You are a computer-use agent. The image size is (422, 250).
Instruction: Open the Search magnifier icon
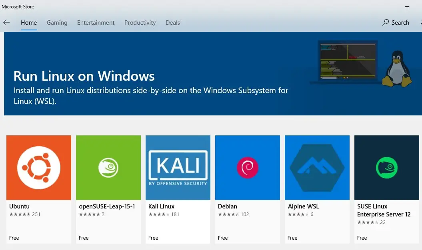pyautogui.click(x=385, y=23)
